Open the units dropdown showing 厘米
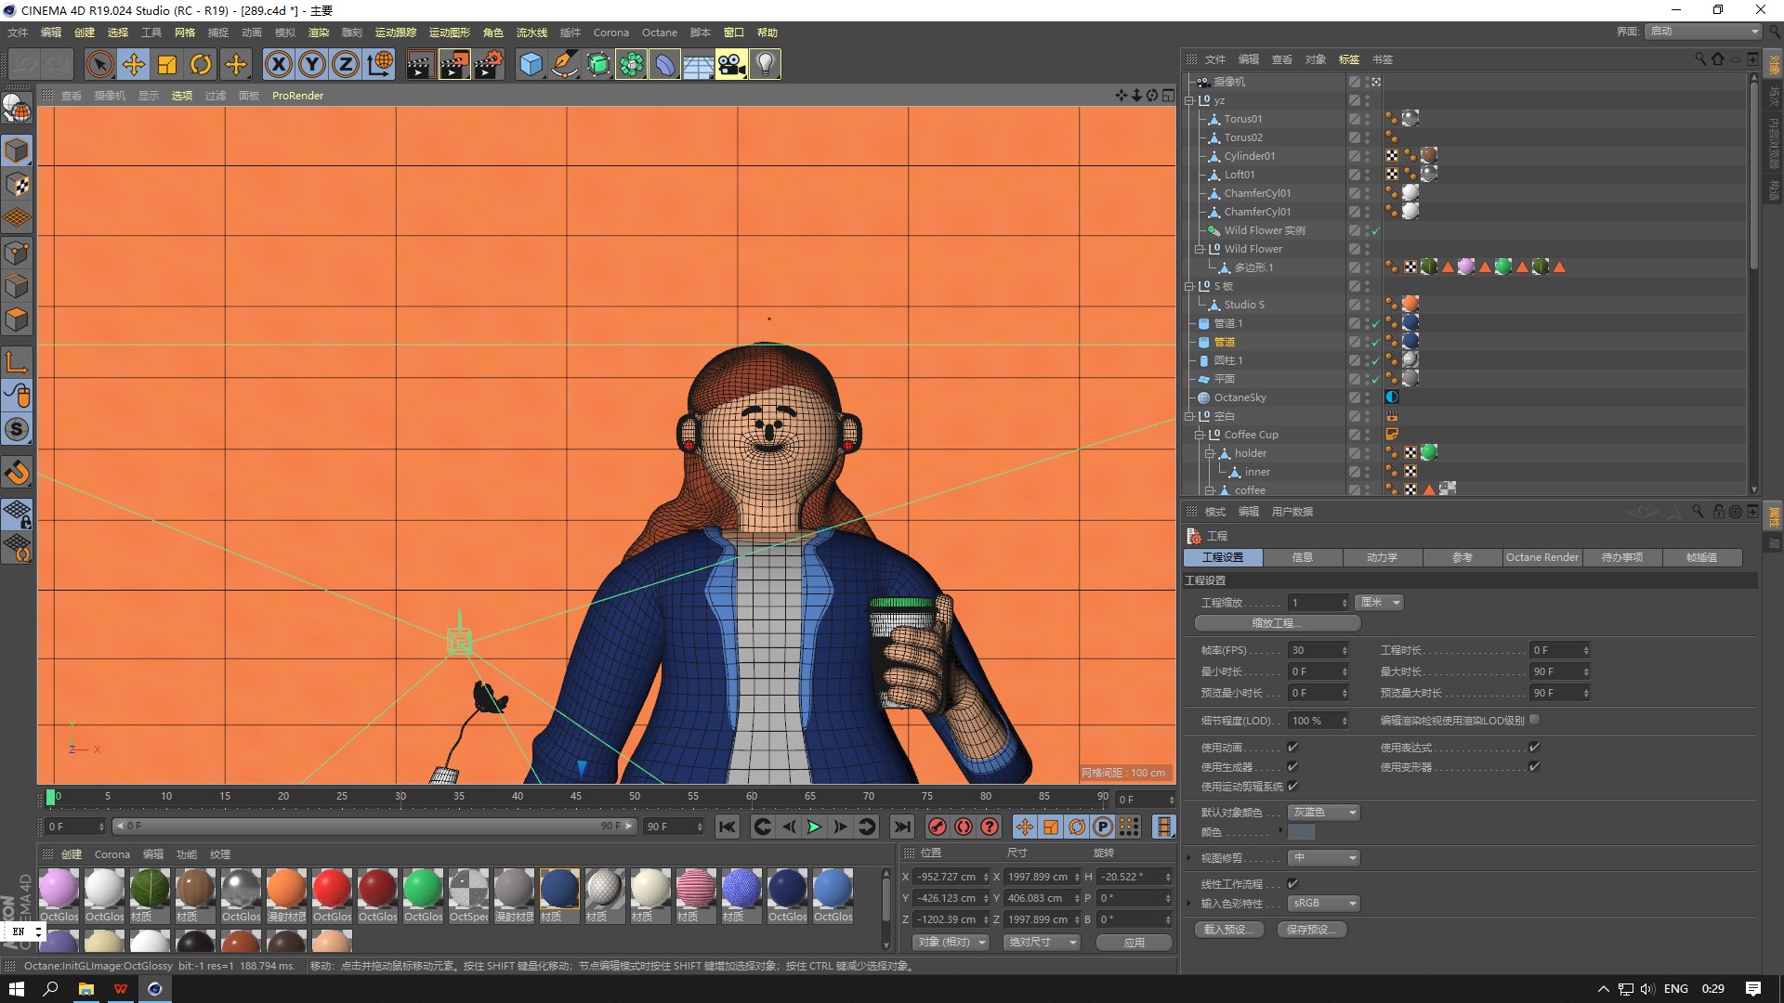 point(1379,603)
